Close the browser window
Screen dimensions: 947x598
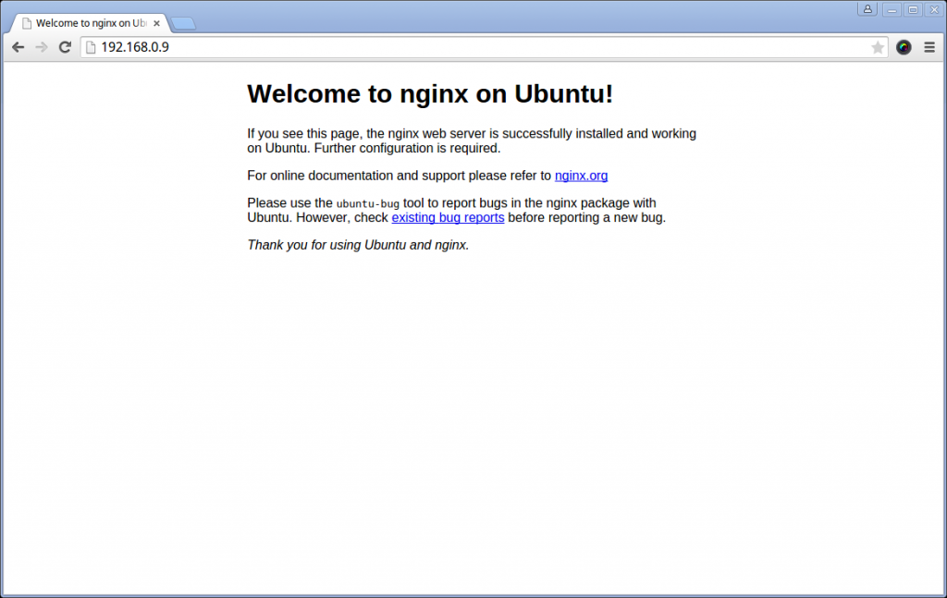click(934, 8)
